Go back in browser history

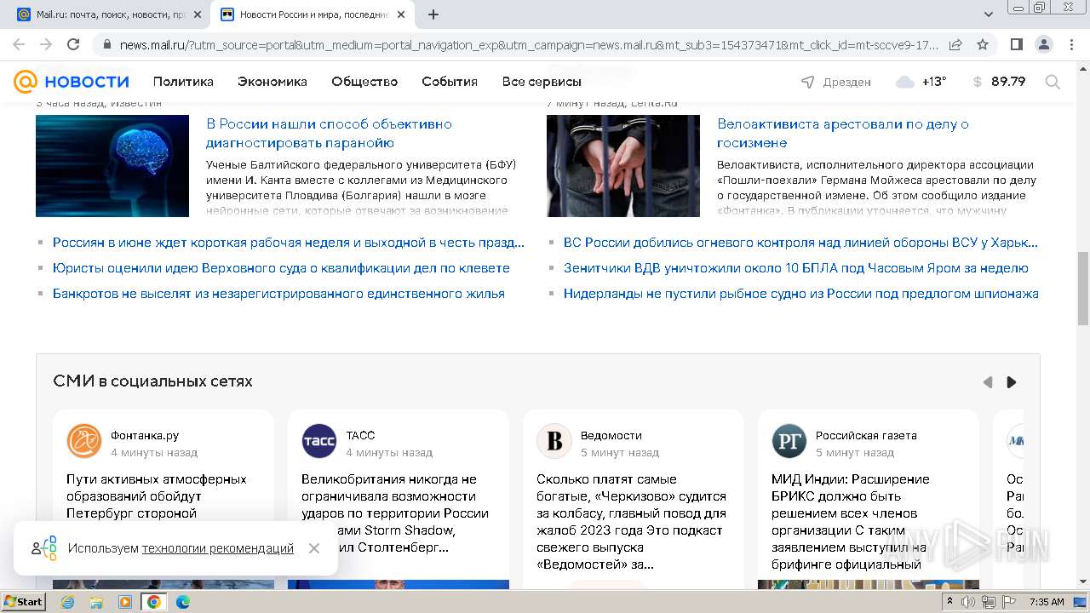[x=19, y=44]
